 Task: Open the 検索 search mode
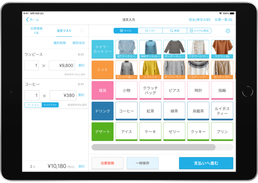pyautogui.click(x=175, y=31)
